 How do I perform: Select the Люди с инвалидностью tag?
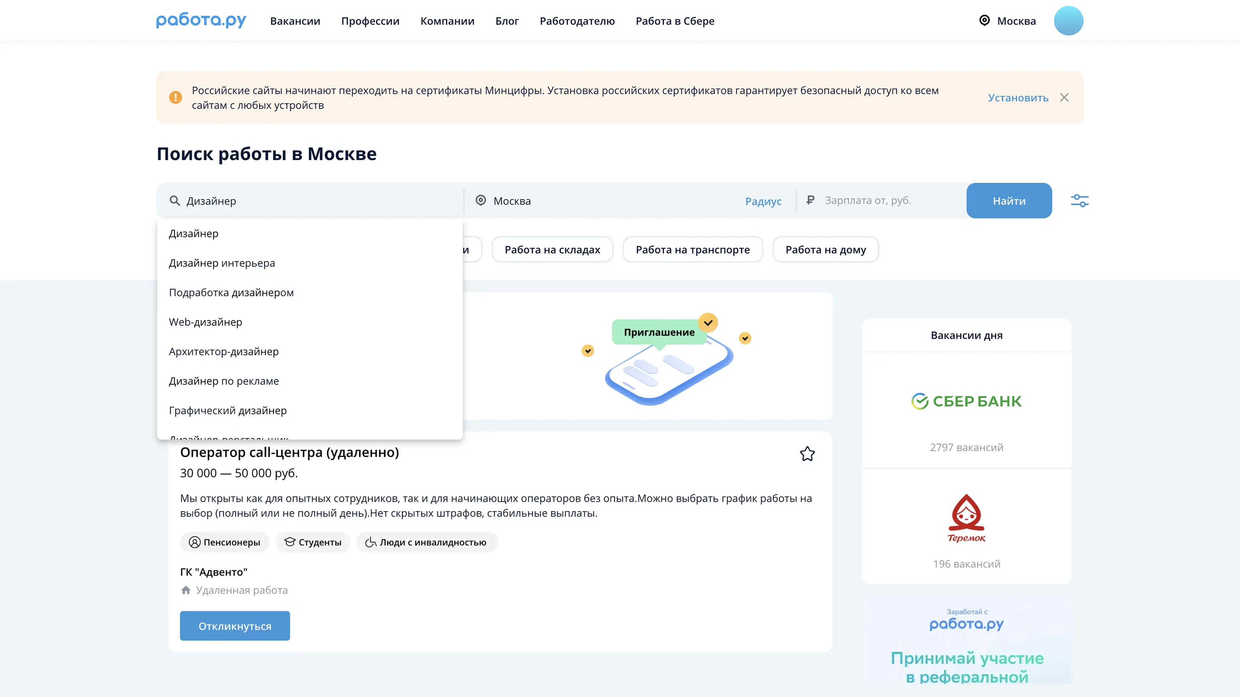pos(427,542)
